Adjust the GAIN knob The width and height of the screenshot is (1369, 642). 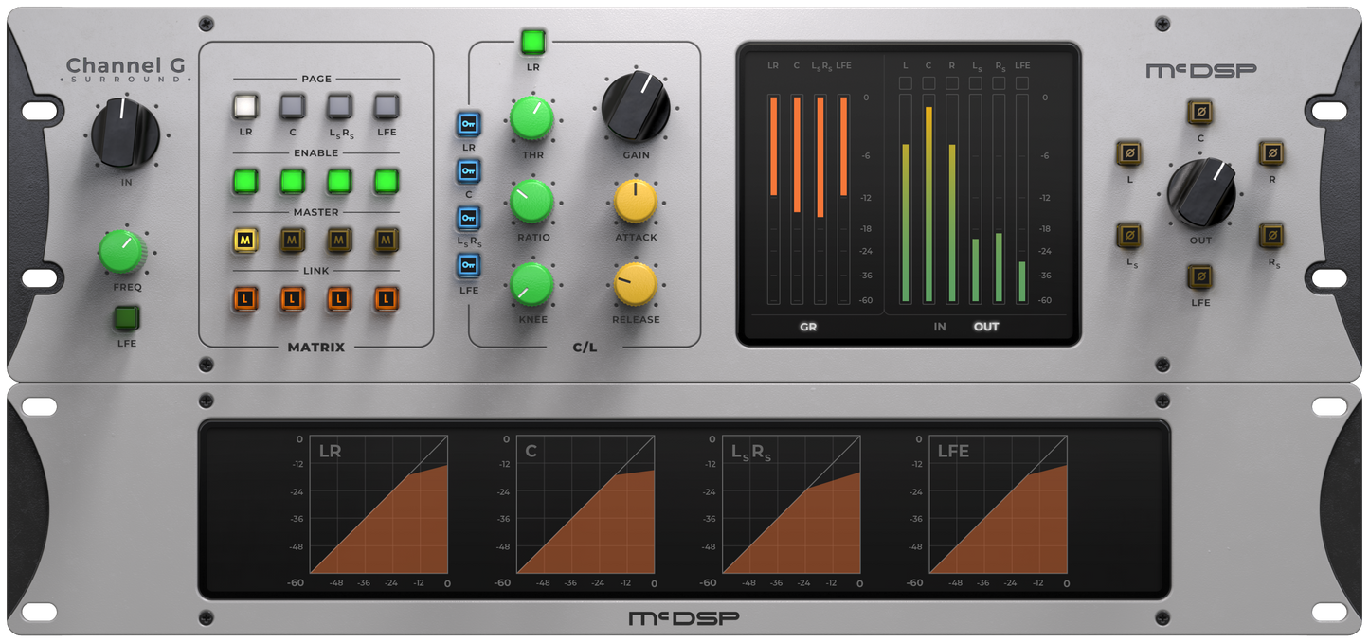pos(635,109)
